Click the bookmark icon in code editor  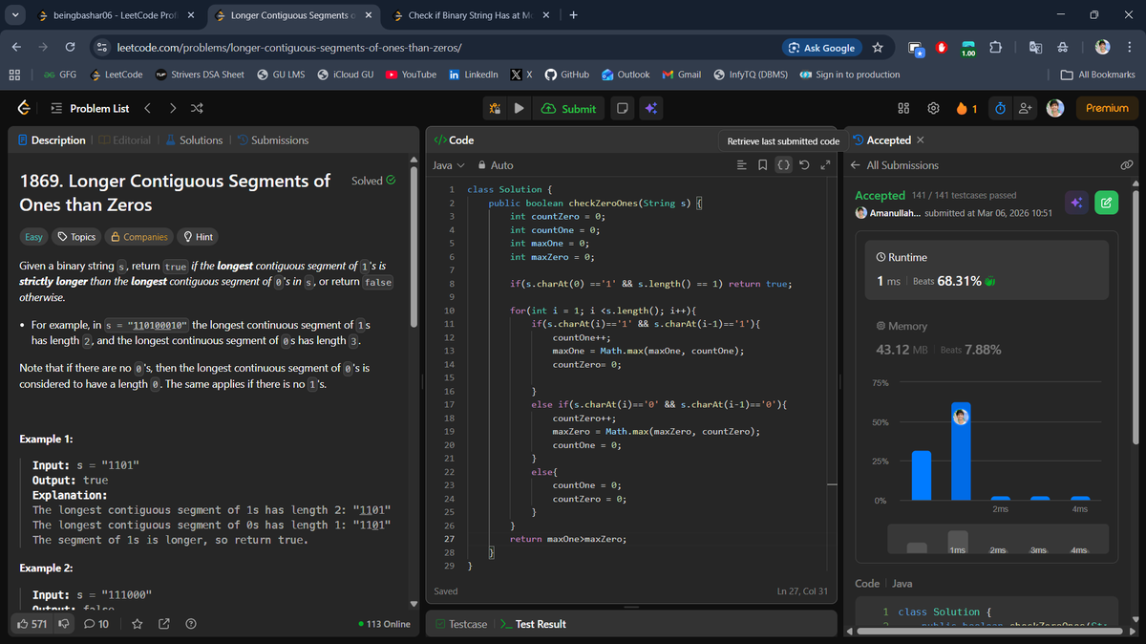tap(762, 165)
